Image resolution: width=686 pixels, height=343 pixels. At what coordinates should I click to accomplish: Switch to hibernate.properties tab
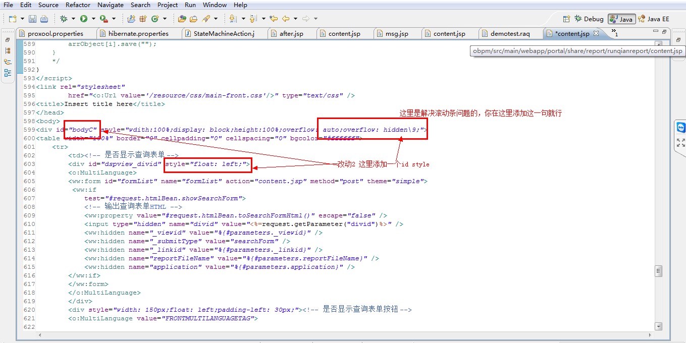click(138, 33)
